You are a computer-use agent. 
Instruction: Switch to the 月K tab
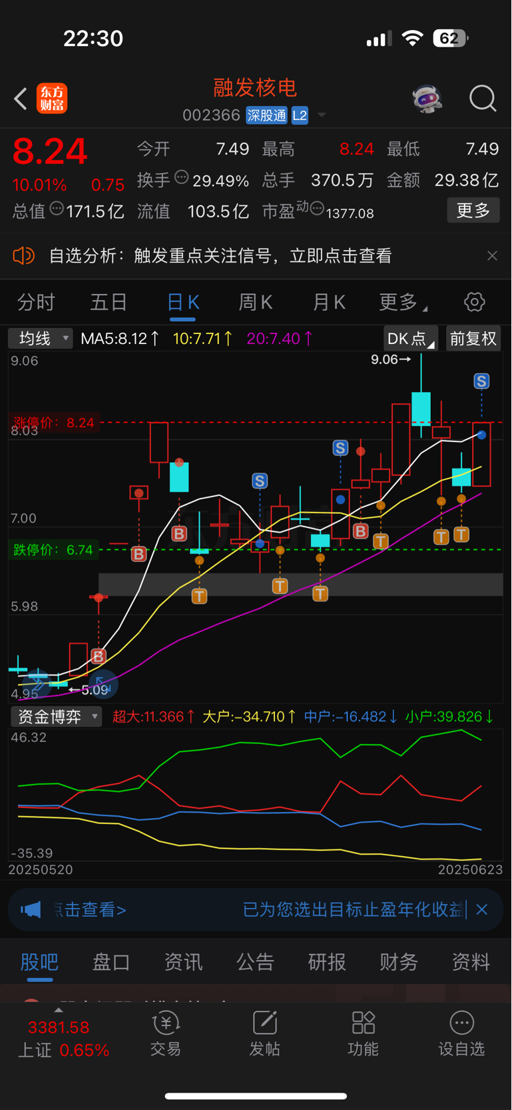tap(329, 303)
